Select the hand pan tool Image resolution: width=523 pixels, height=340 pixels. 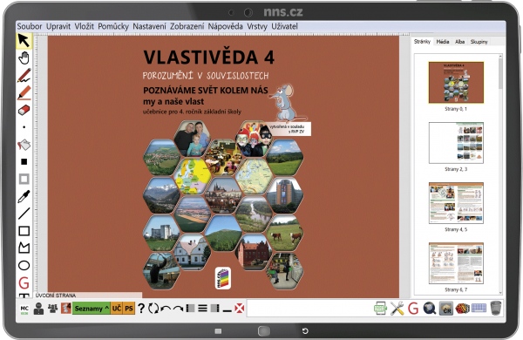coord(24,58)
